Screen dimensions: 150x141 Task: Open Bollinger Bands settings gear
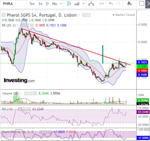click(x=27, y=26)
